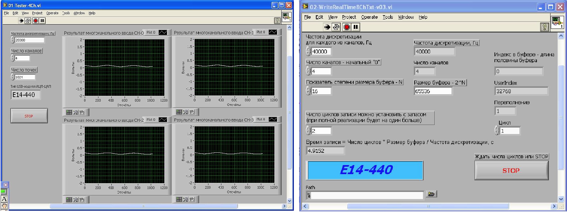The image size is (567, 212).
Task: Click the 20000 sampling frequency field
Action: (x=29, y=40)
